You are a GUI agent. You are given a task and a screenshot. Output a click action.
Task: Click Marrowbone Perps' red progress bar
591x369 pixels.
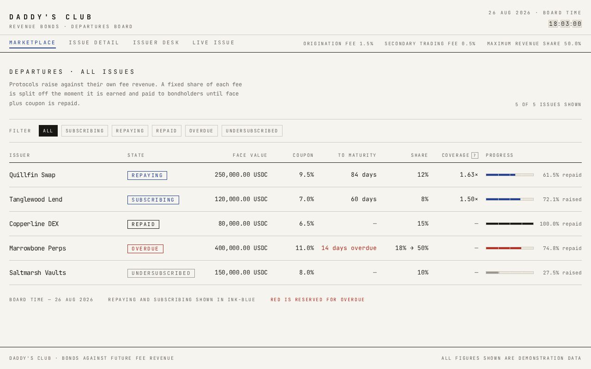coord(510,248)
